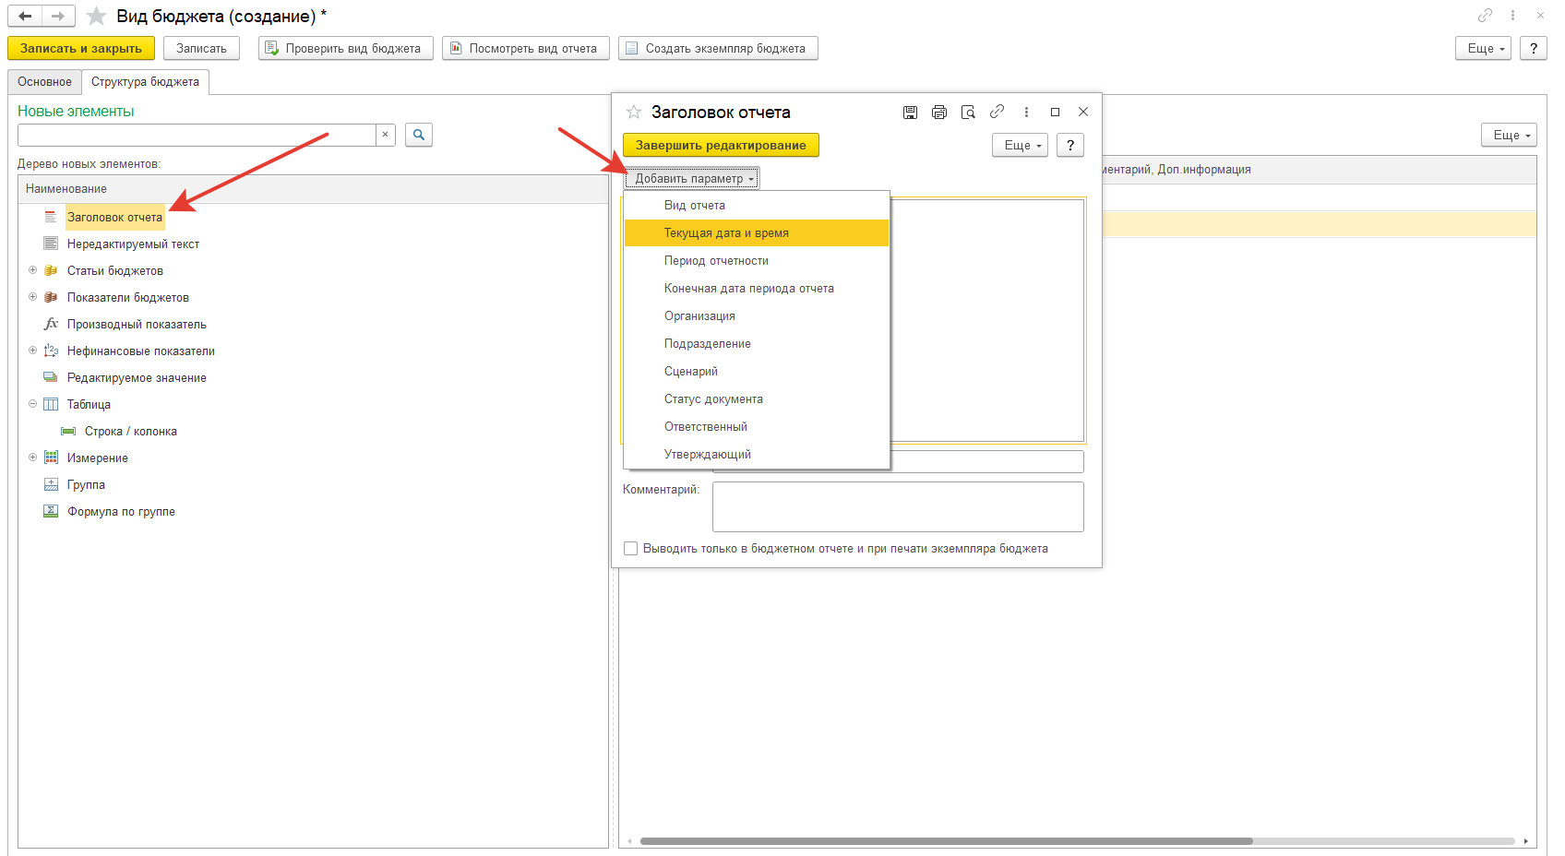Click the printer icon in dialog header
Image resolution: width=1565 pixels, height=856 pixels.
tap(938, 113)
